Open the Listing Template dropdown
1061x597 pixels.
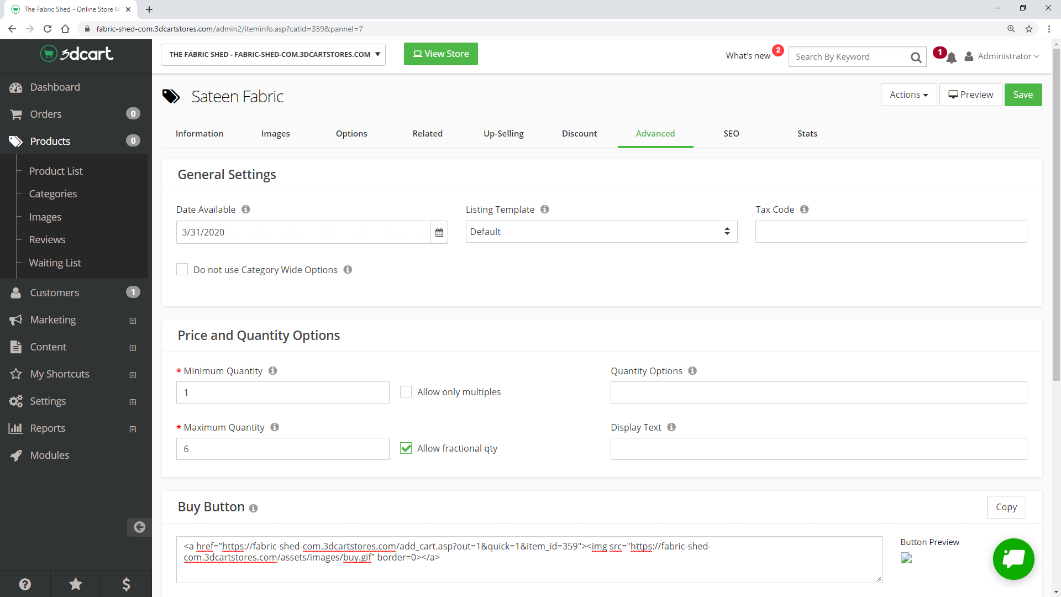coord(601,232)
